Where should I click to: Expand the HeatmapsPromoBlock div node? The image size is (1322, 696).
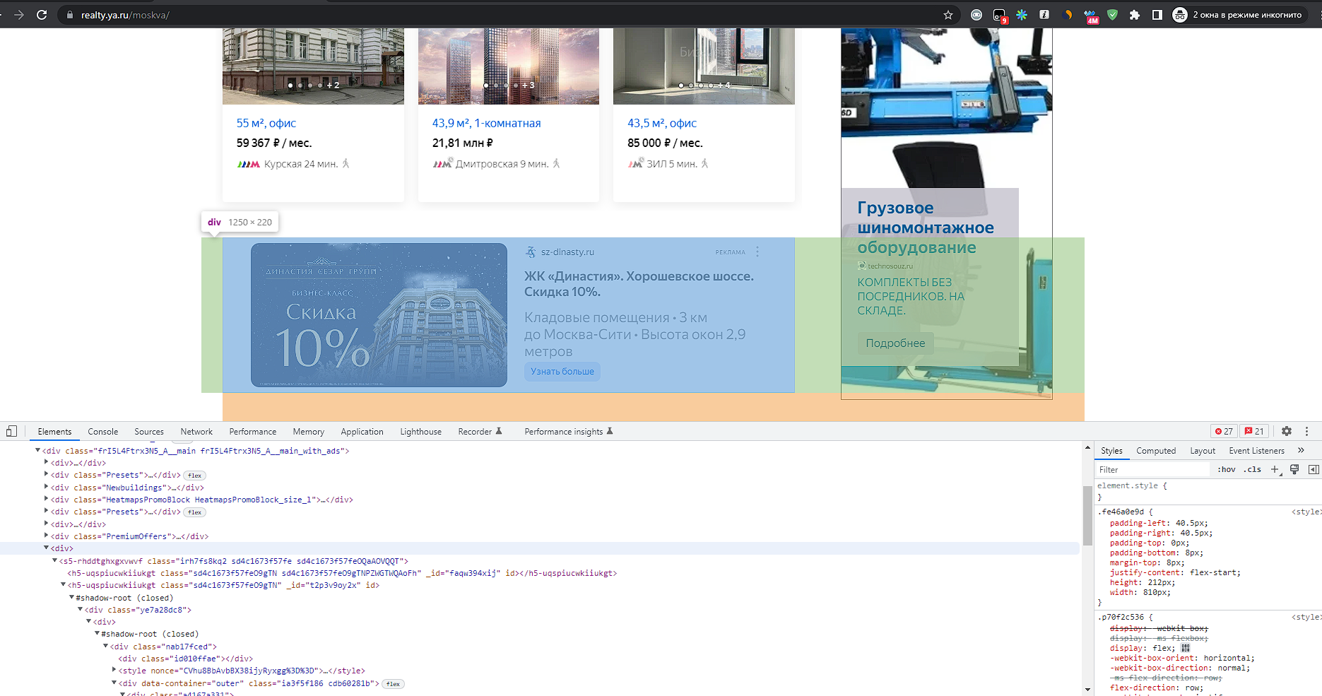[x=45, y=500]
